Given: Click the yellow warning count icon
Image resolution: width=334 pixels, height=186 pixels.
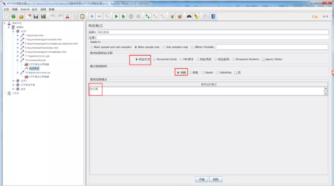Looking at the screenshot, I should [x=316, y=17].
